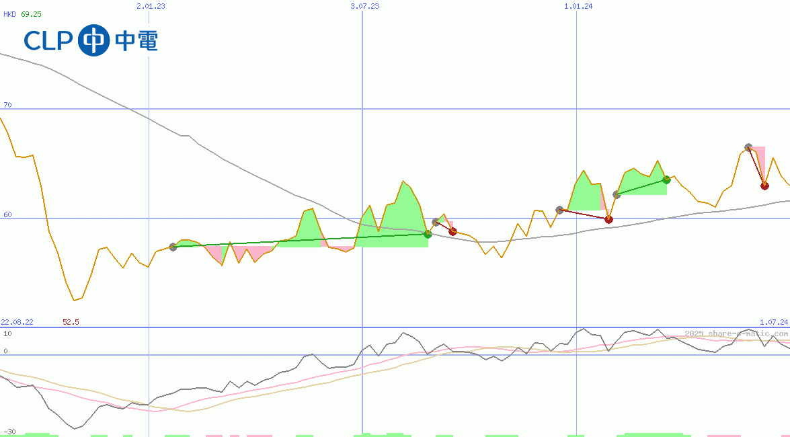This screenshot has height=437, width=790.
Task: Click the gray marker starting the short 2024 green line
Action: (617, 195)
